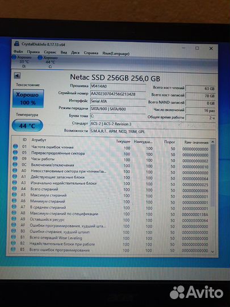Click the status icon of attribute A7

[14, 206]
